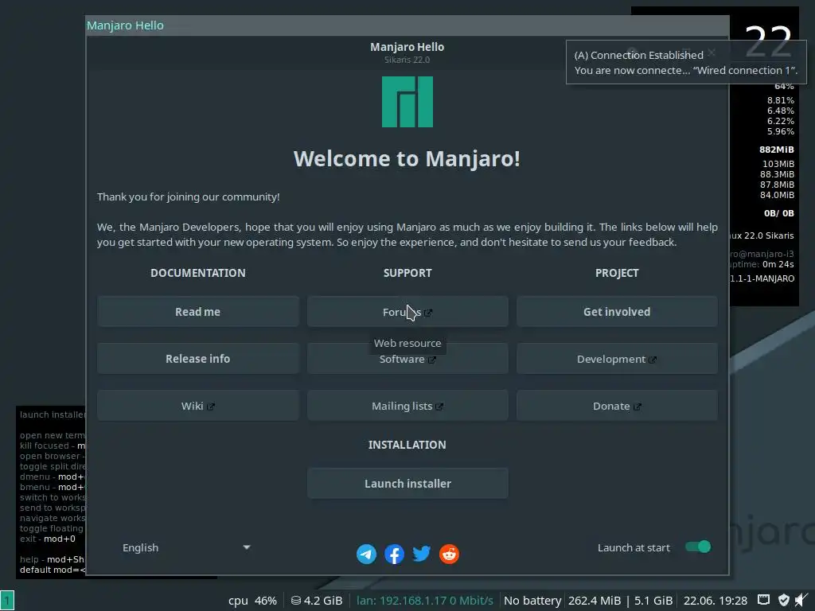Viewport: 815px width, 611px height.
Task: Click the lan 192.168.1.17 status entry
Action: click(x=425, y=601)
